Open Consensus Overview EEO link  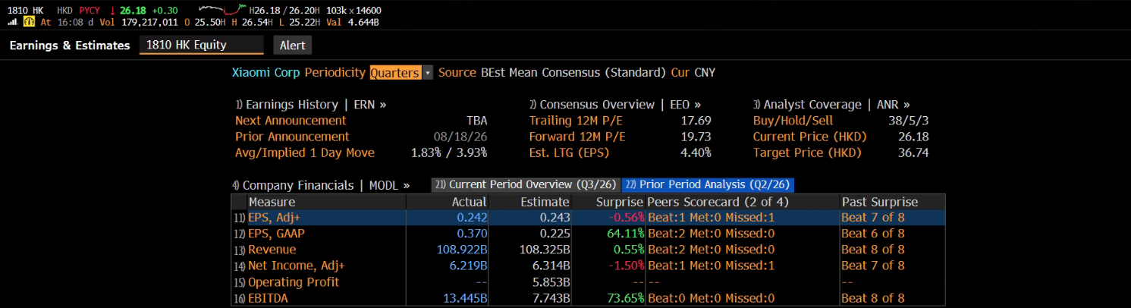(615, 105)
